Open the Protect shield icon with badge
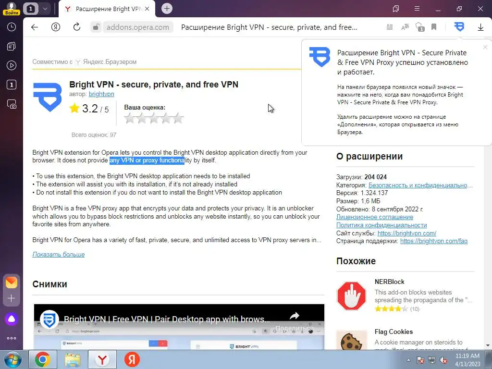The height and width of the screenshot is (369, 492). pos(419,27)
